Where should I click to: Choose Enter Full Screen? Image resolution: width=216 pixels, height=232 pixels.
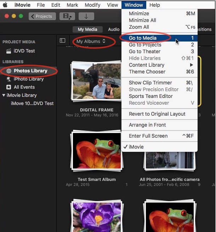(x=159, y=136)
